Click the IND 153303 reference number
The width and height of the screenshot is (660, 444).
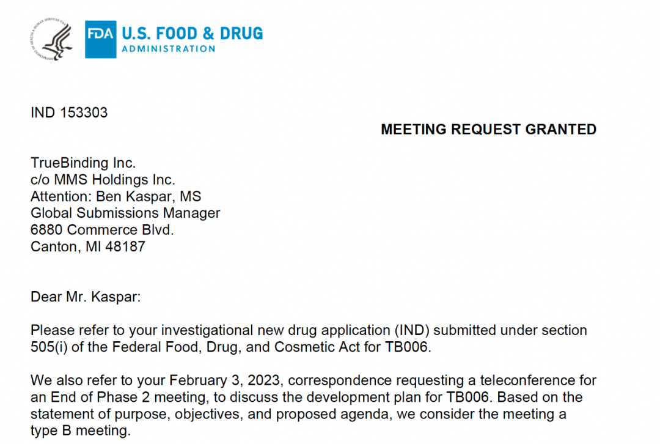point(69,113)
